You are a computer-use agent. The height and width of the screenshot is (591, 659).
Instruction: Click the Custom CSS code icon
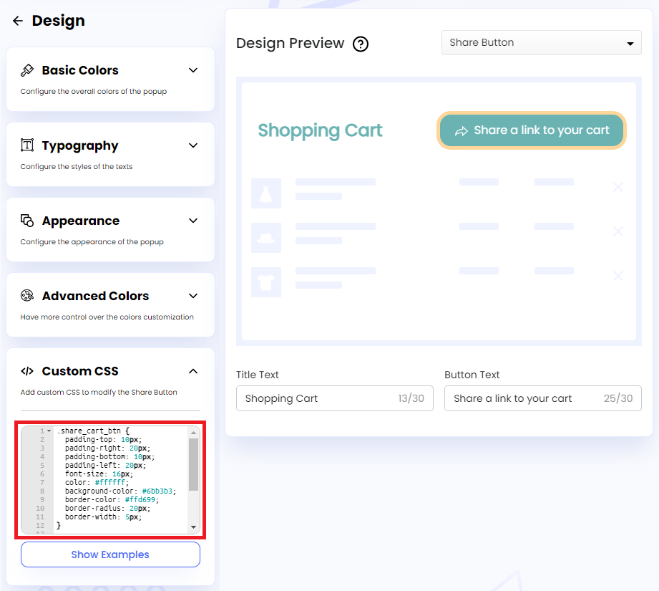(x=27, y=371)
